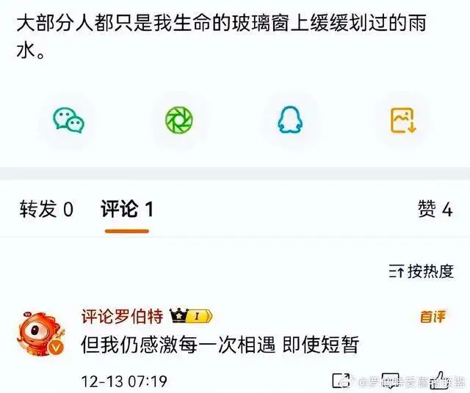Open the commenter's red mascot avatar

(x=41, y=333)
